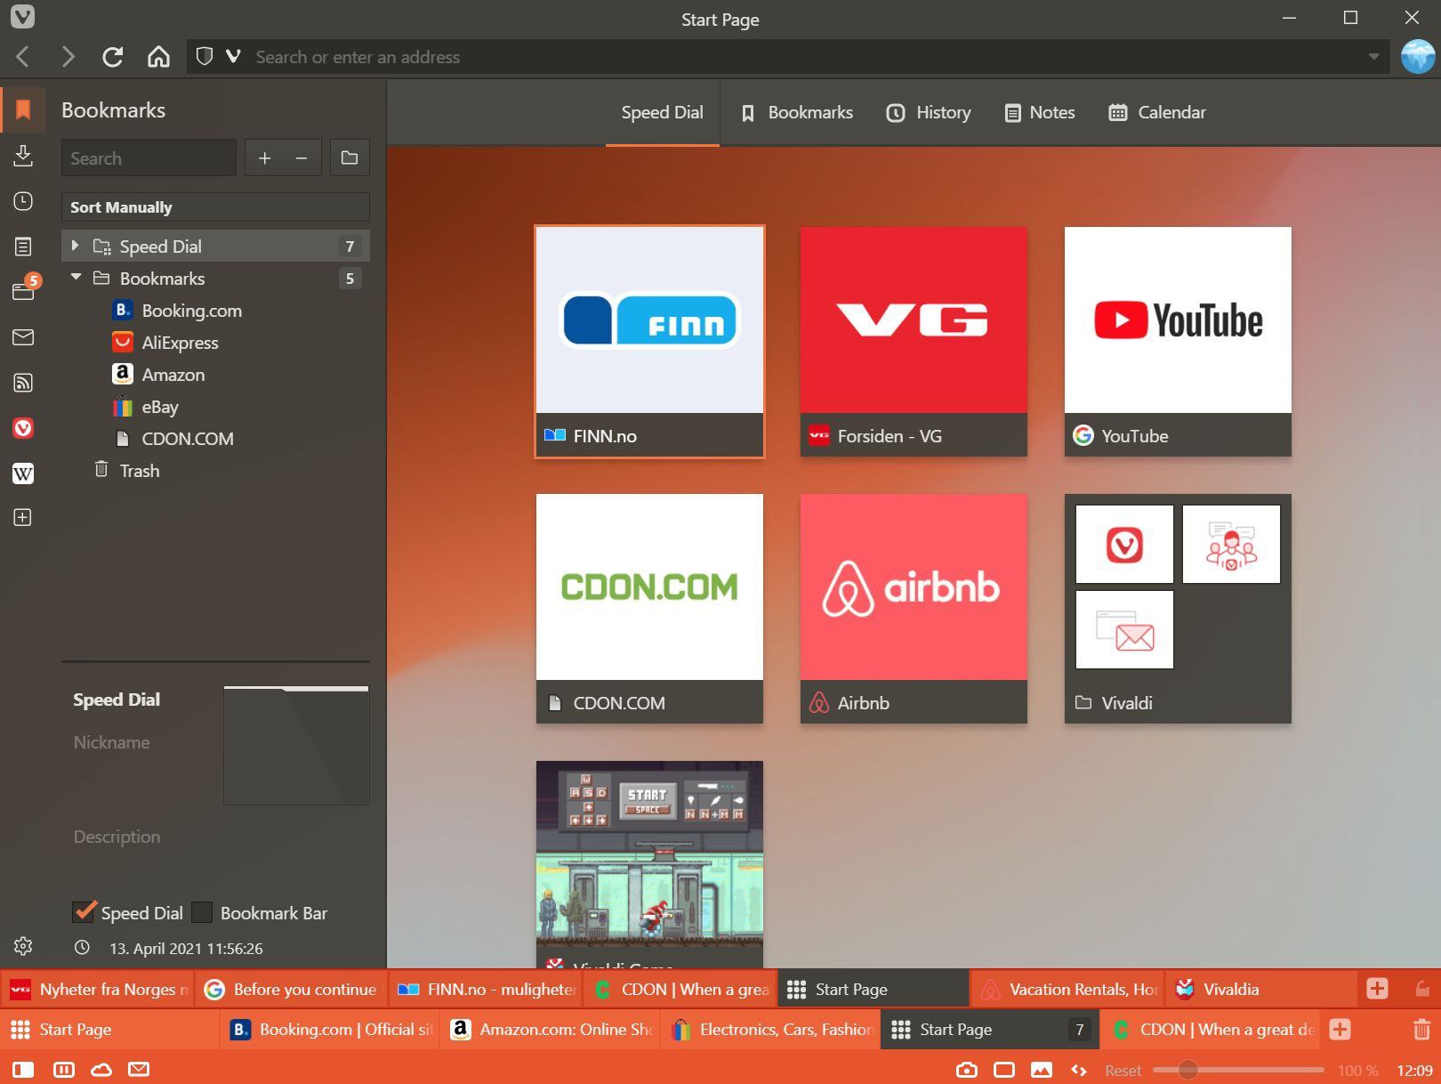
Task: Add a new web panel
Action: coord(23,517)
